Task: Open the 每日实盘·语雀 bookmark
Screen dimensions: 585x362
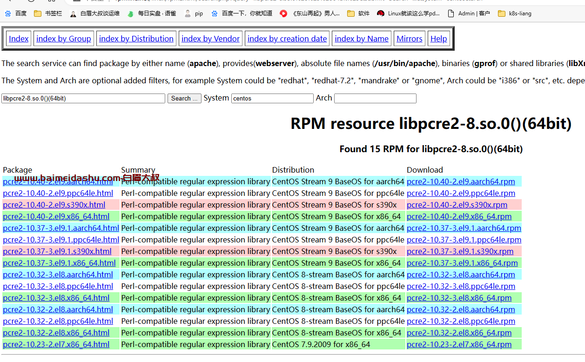Action: (x=152, y=13)
